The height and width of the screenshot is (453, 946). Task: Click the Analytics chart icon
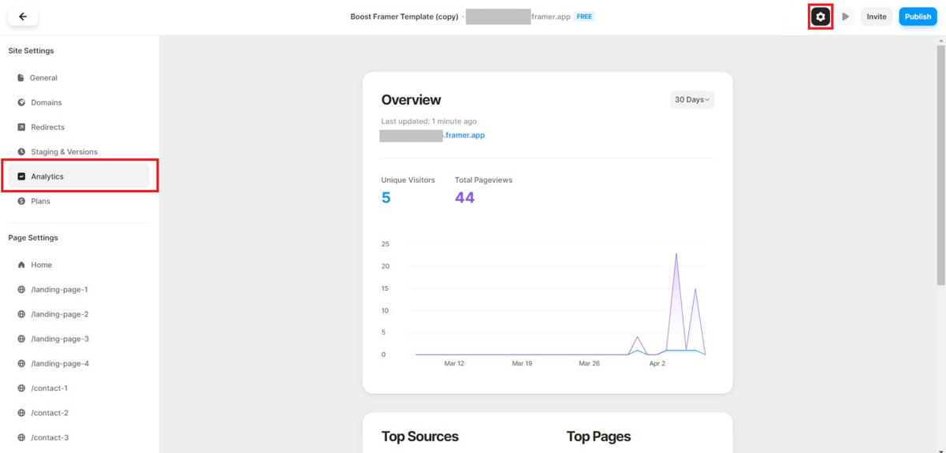click(x=21, y=176)
